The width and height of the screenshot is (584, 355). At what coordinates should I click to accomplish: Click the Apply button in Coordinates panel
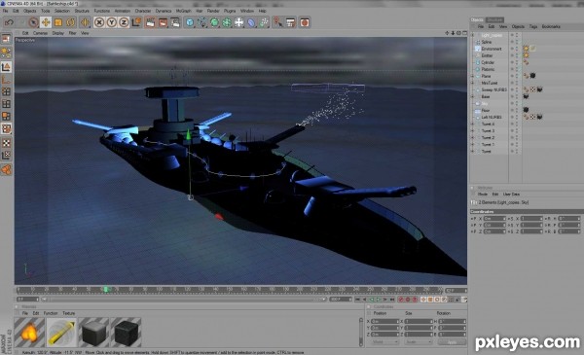coord(452,341)
